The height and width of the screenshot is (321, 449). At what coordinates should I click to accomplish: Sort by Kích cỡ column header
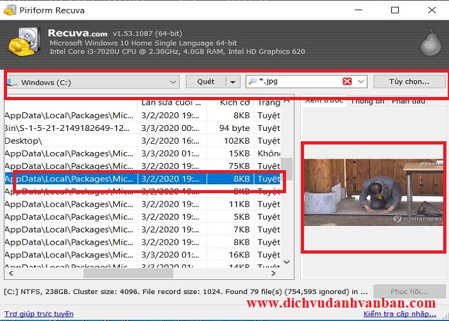pyautogui.click(x=230, y=103)
